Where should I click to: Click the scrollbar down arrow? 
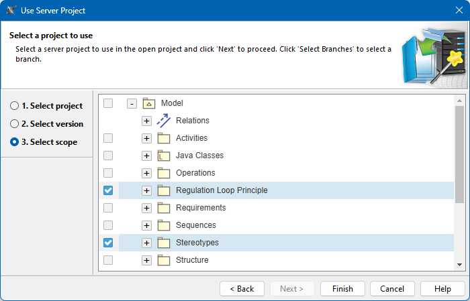point(459,265)
